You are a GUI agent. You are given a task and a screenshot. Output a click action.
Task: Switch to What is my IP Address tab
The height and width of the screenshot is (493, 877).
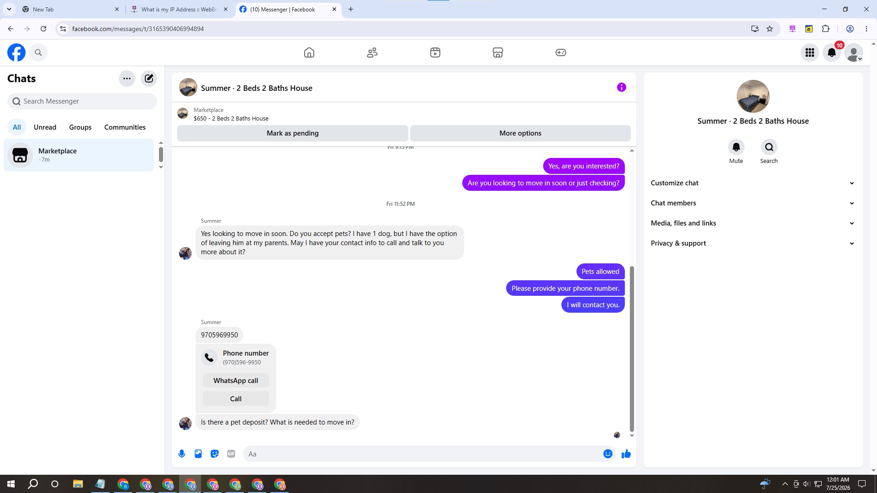coord(179,9)
